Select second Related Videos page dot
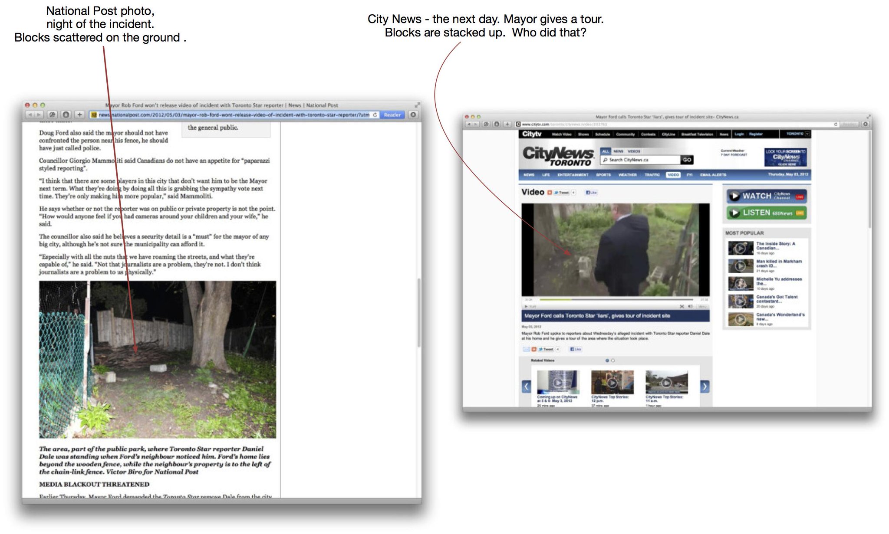 click(x=613, y=360)
